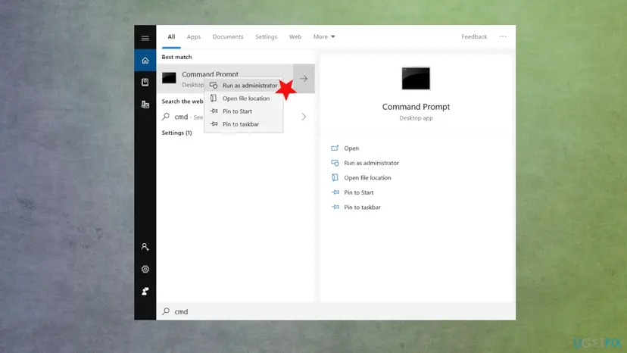Click the feedback person icon in the sidebar

coord(145,291)
